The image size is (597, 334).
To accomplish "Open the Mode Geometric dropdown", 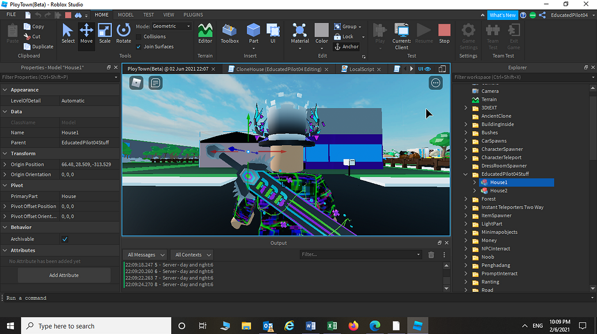I will pos(171,26).
